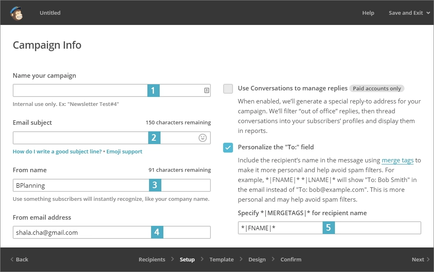Go to the Next step
Image resolution: width=434 pixels, height=272 pixels.
coord(420,260)
